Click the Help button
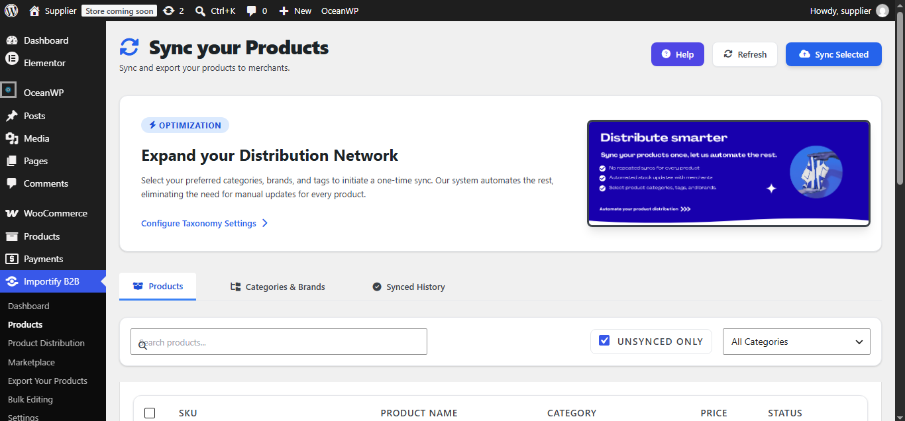 click(x=678, y=54)
